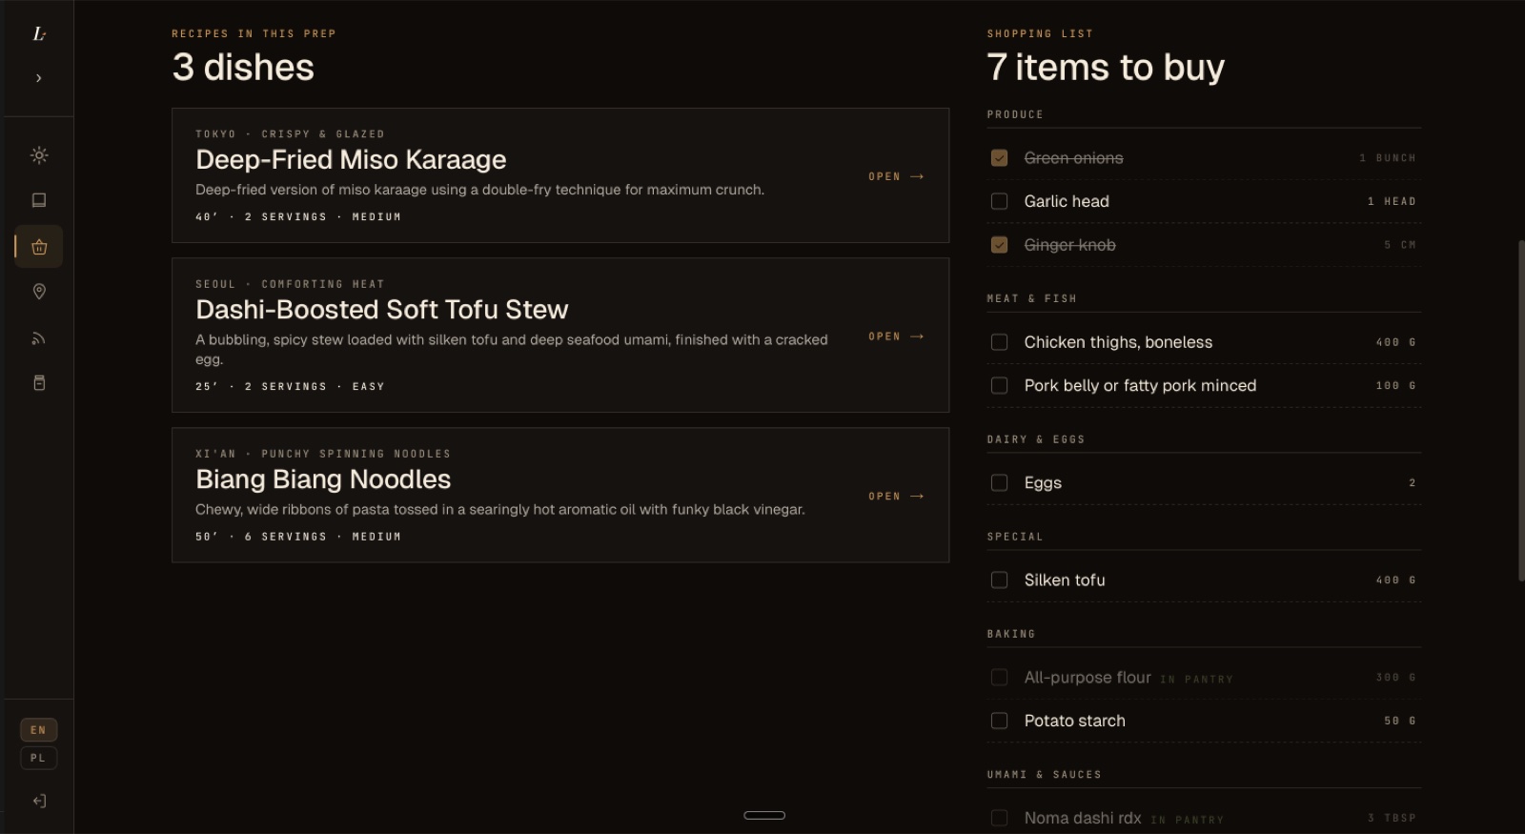Click the 'XI'AN · PUNCHY SPINNING NOODLES' tagline
Screen dimensions: 1525x834
click(323, 454)
